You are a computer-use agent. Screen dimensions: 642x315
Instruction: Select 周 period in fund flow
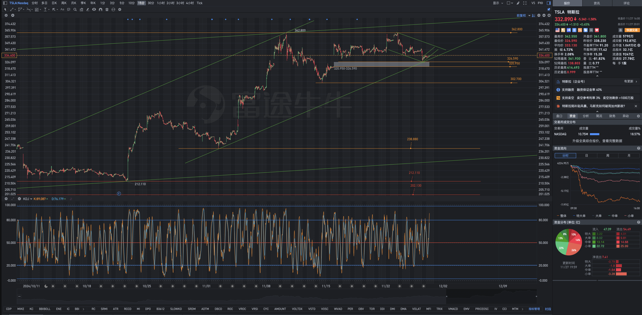tap(608, 156)
